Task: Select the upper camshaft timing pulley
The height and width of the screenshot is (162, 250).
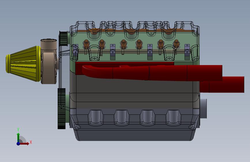Action: point(63,39)
